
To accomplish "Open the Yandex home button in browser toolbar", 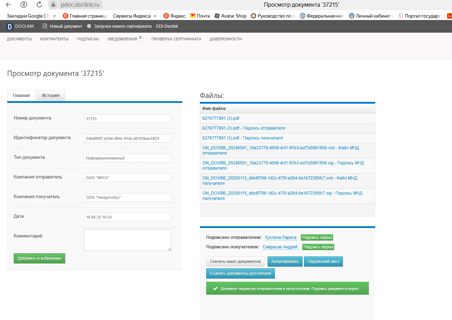I will 24,5.
